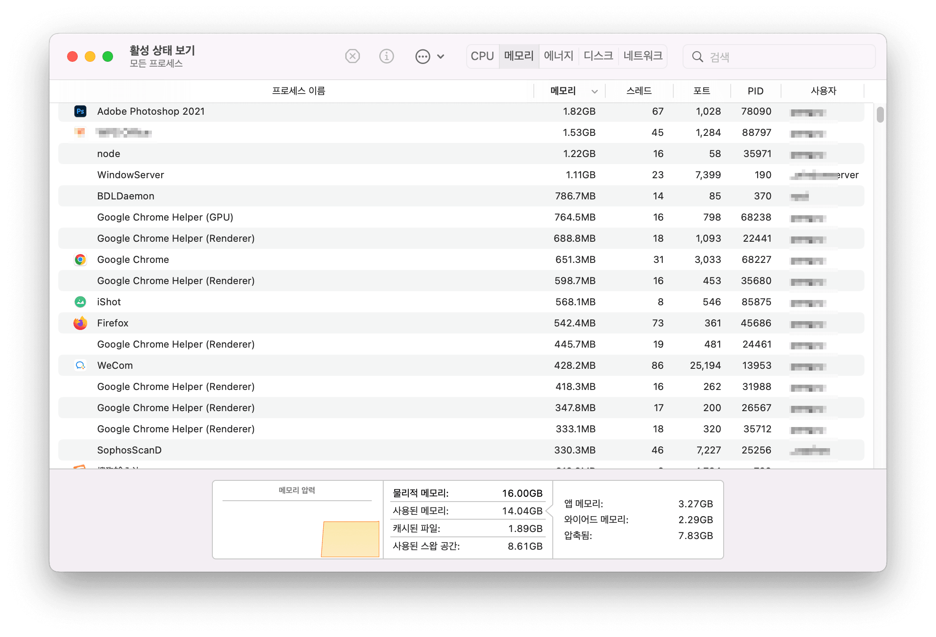Sort by 스레드 column header
Image resolution: width=936 pixels, height=637 pixels.
pyautogui.click(x=639, y=91)
